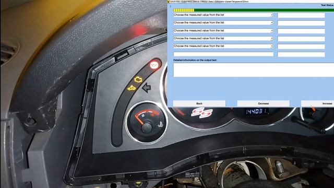Screen dimensions: 334x188
Task: Open the second measured value dropdown
Action: pos(223,22)
